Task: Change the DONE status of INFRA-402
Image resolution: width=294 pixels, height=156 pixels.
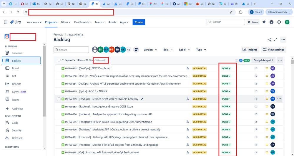Action: tap(226, 68)
